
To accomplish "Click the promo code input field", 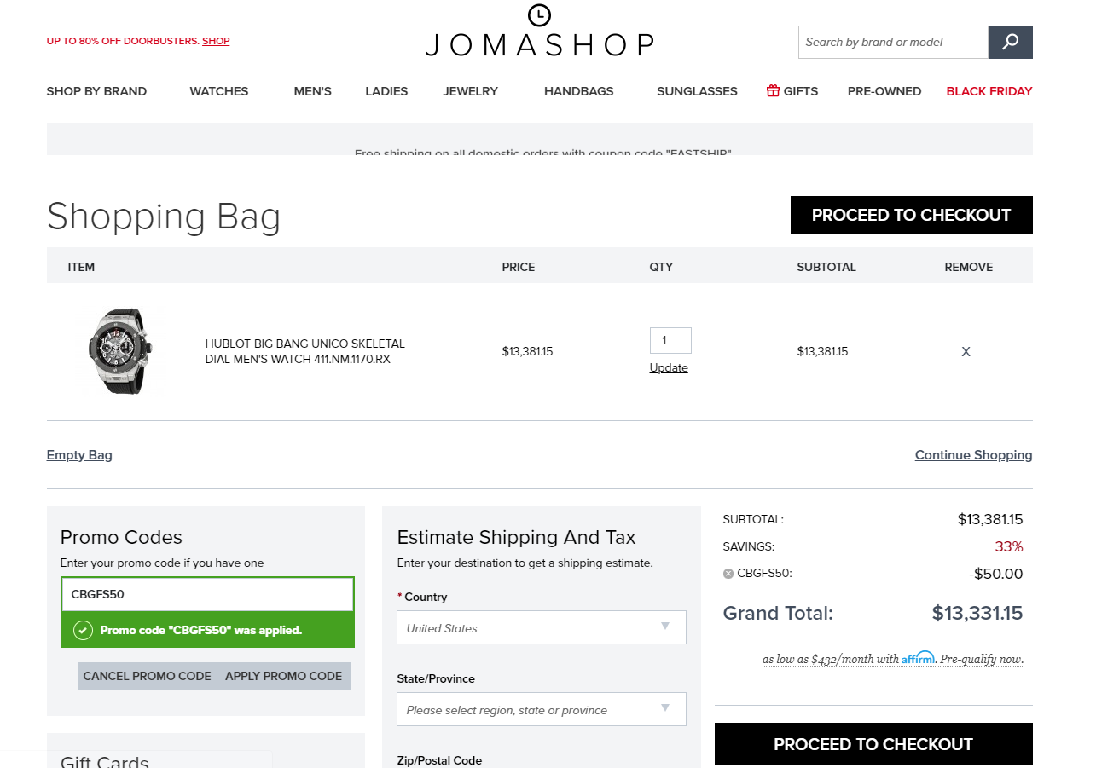I will click(x=207, y=594).
